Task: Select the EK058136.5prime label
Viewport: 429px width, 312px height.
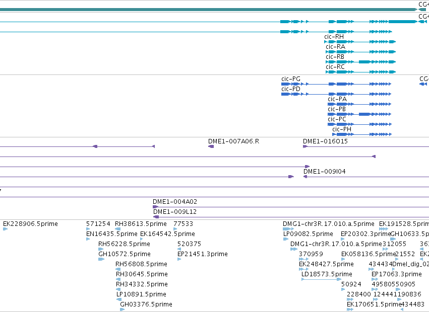Action: point(369,254)
